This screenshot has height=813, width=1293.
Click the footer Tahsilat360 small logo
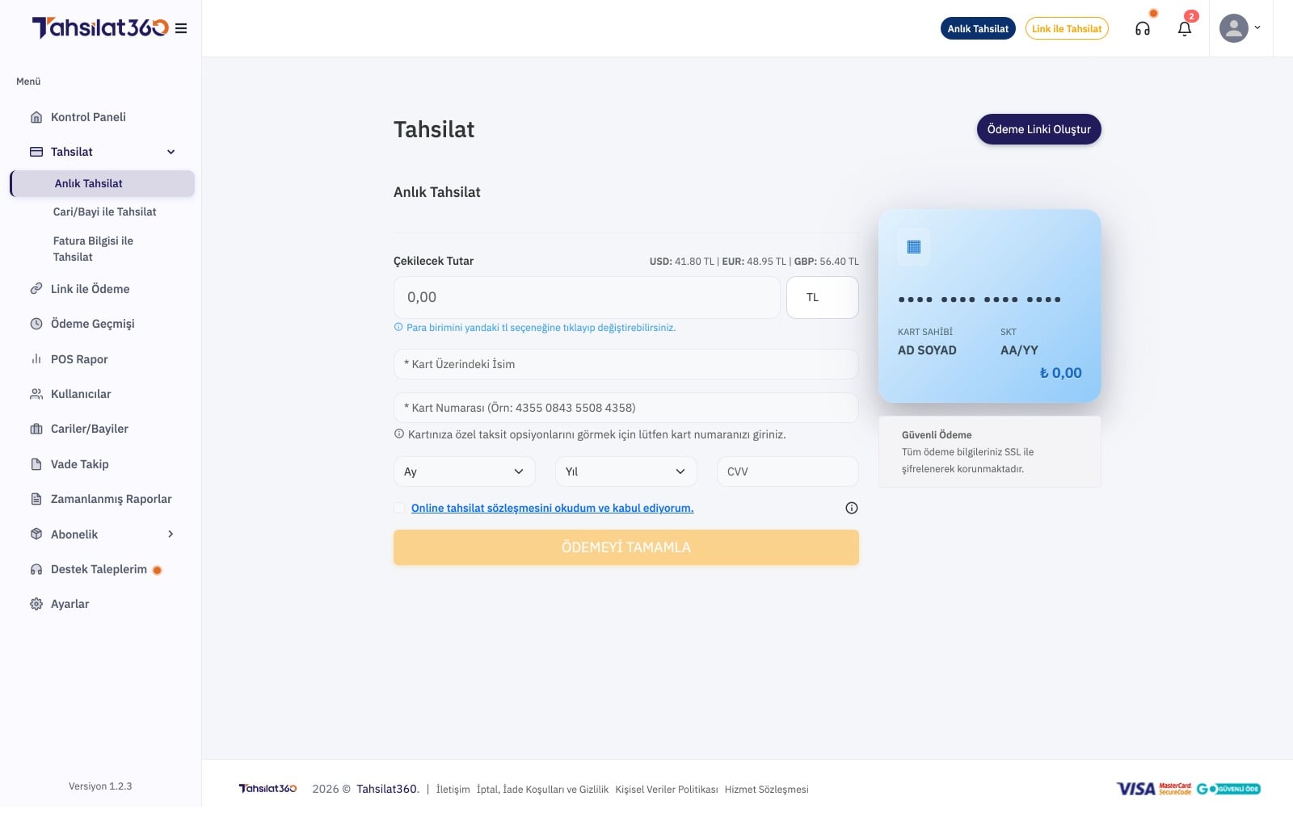(x=267, y=789)
